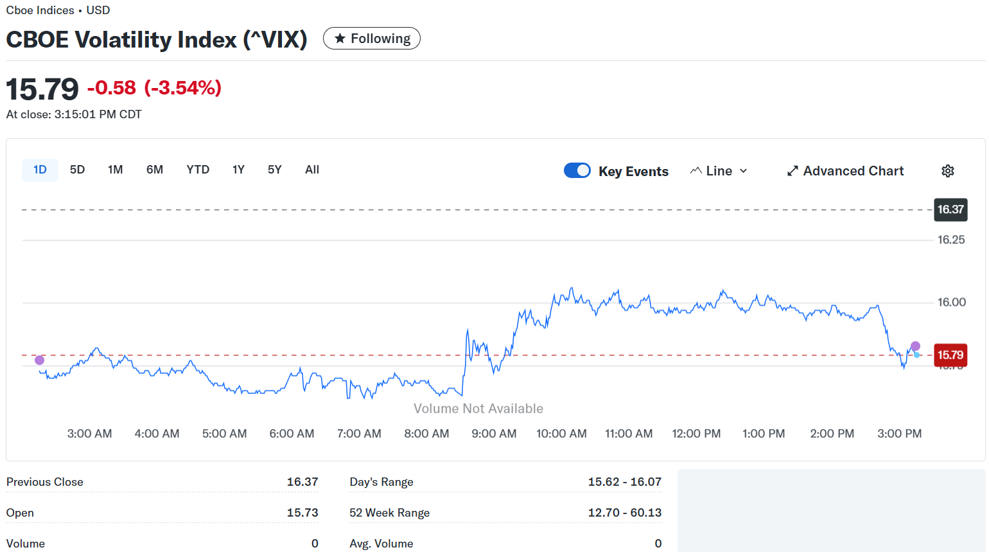
Task: Select the All time range tab
Action: pos(312,170)
